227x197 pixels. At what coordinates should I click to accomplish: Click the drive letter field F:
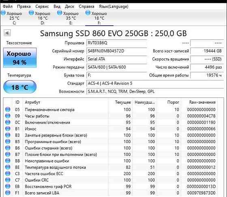tap(117, 75)
